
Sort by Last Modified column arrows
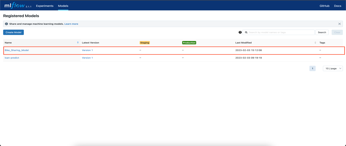click(315, 43)
